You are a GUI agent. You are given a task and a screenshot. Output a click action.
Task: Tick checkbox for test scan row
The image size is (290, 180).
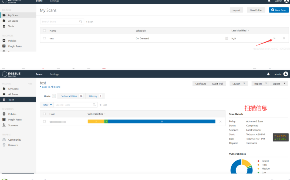coord(44,38)
